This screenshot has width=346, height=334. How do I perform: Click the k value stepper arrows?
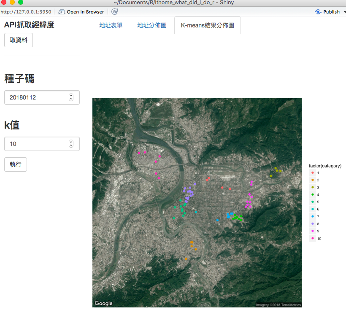point(71,144)
